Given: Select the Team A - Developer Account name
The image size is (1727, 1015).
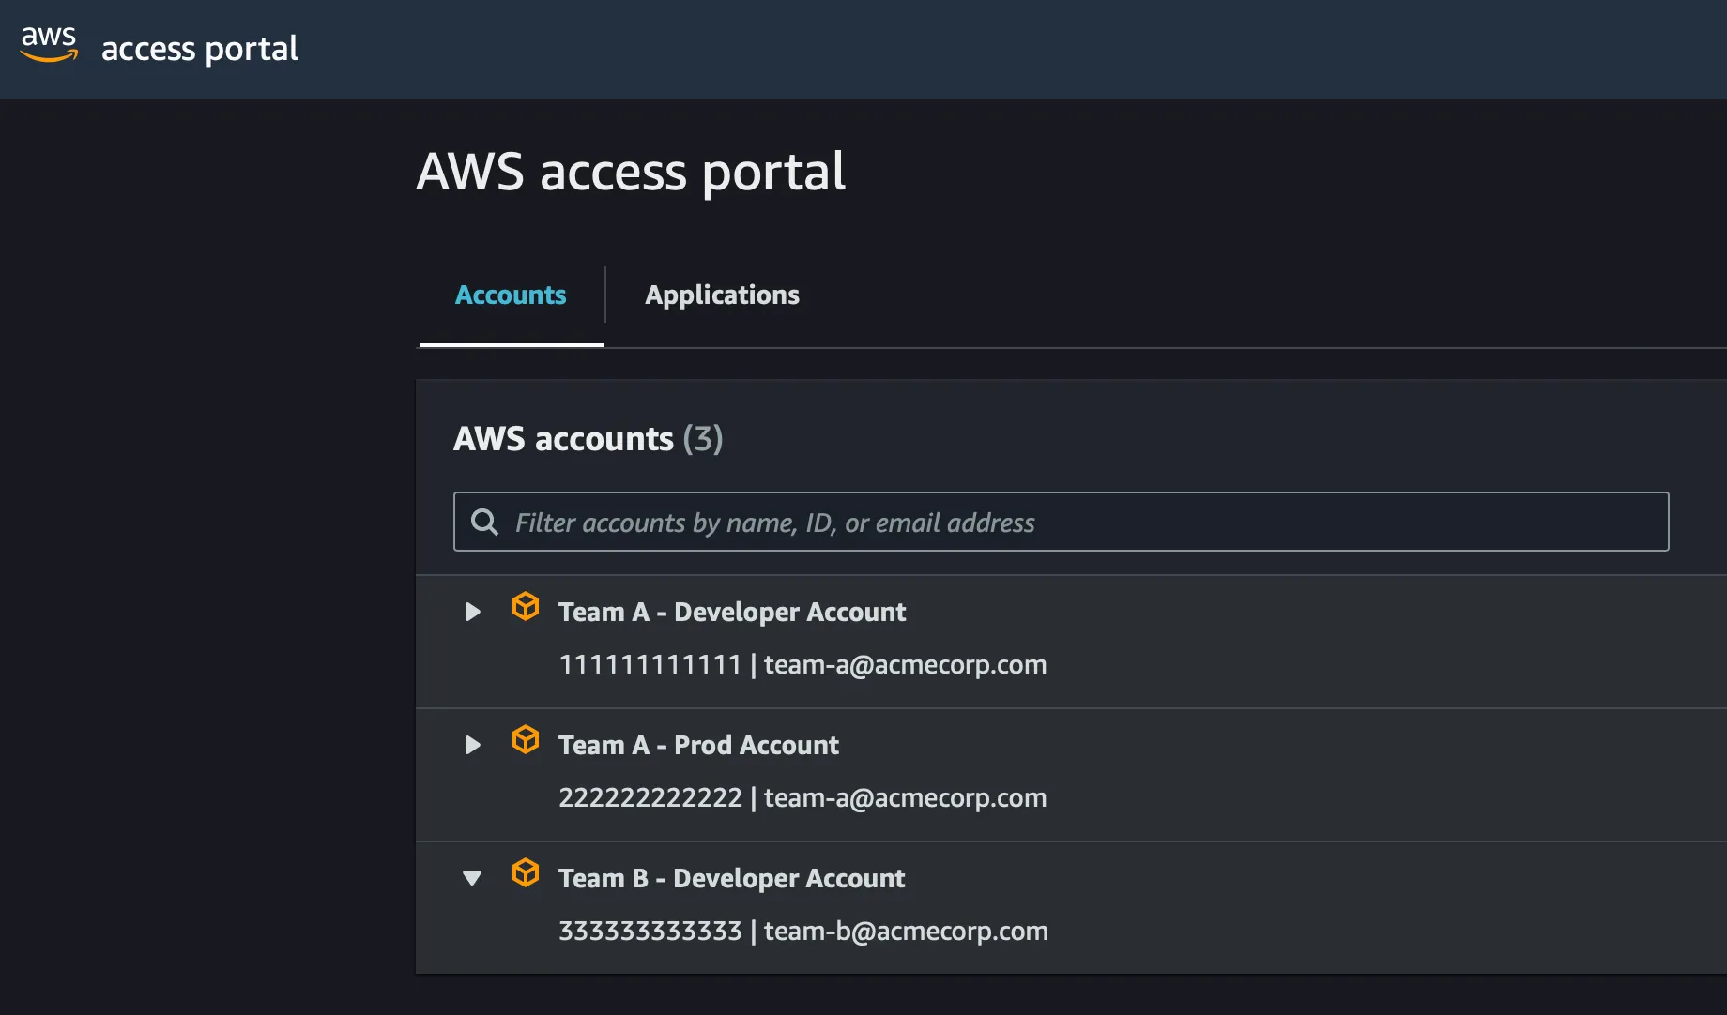Looking at the screenshot, I should click(732, 613).
